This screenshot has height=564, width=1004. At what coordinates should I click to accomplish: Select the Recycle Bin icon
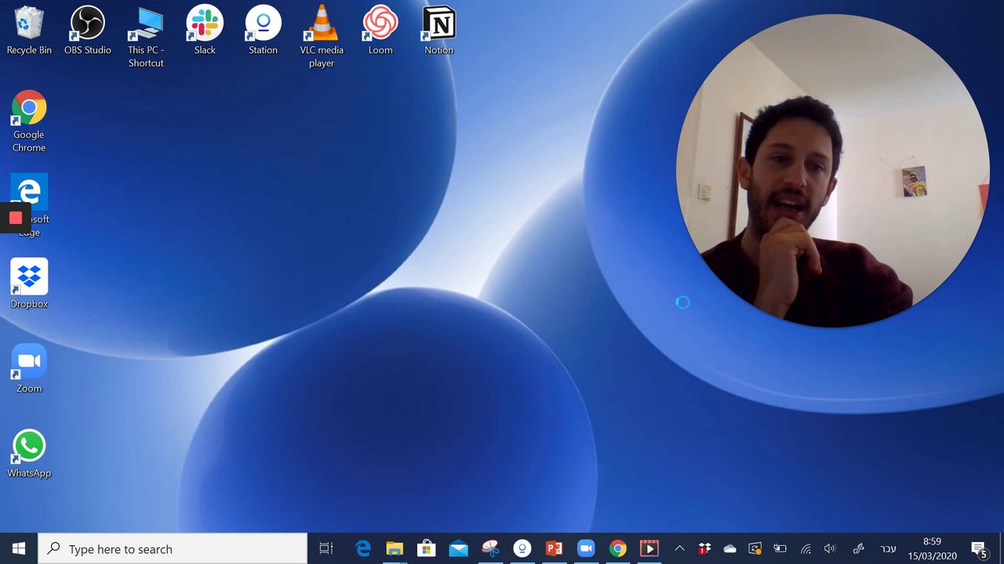coord(29,24)
